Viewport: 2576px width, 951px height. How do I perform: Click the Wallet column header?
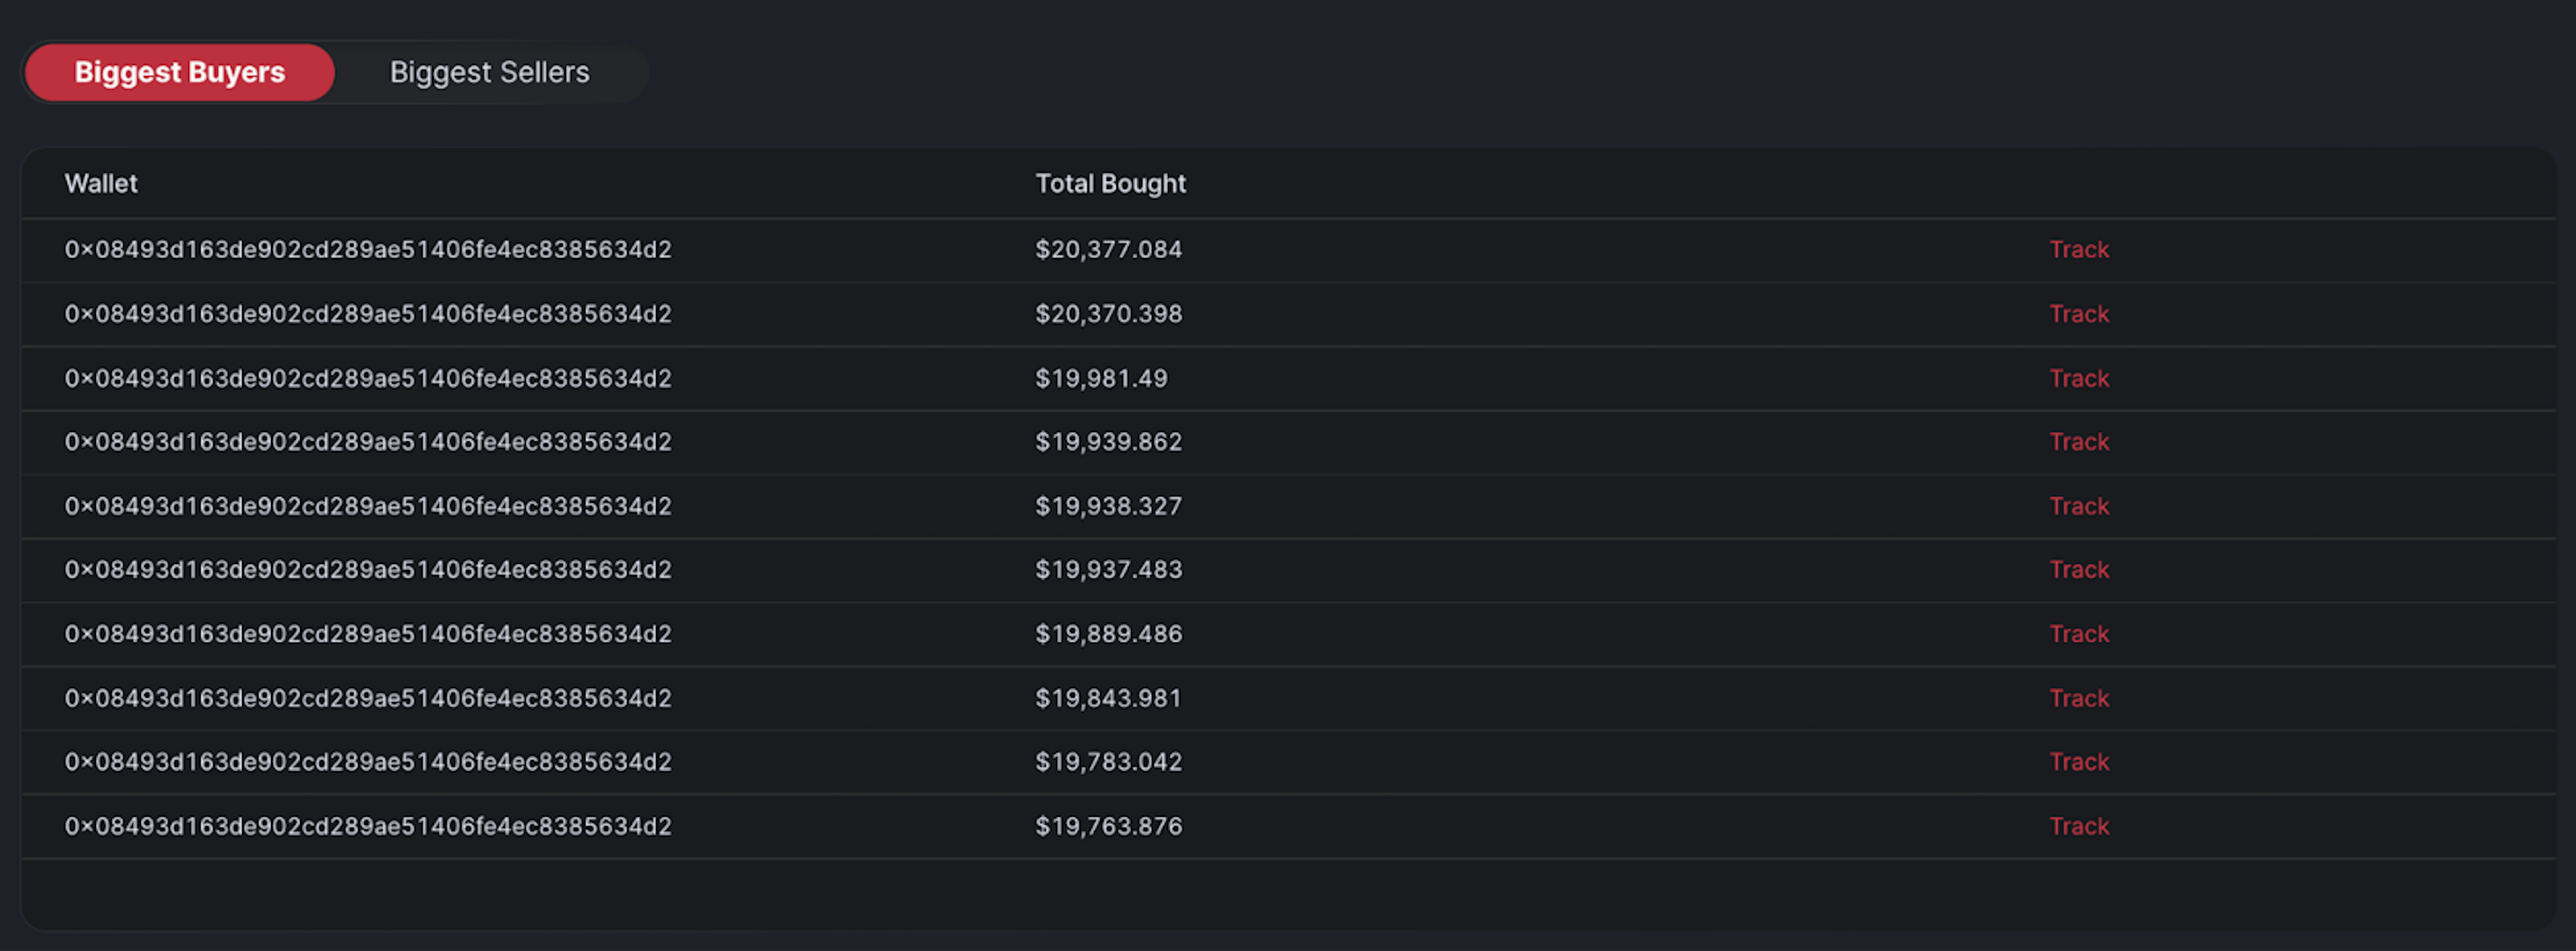click(x=101, y=184)
